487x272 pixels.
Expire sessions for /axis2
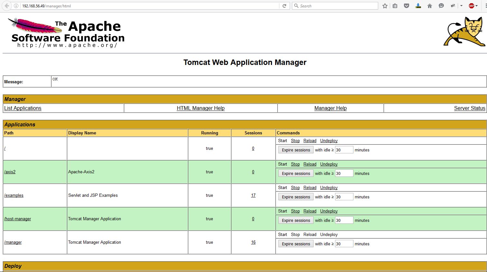coord(296,174)
